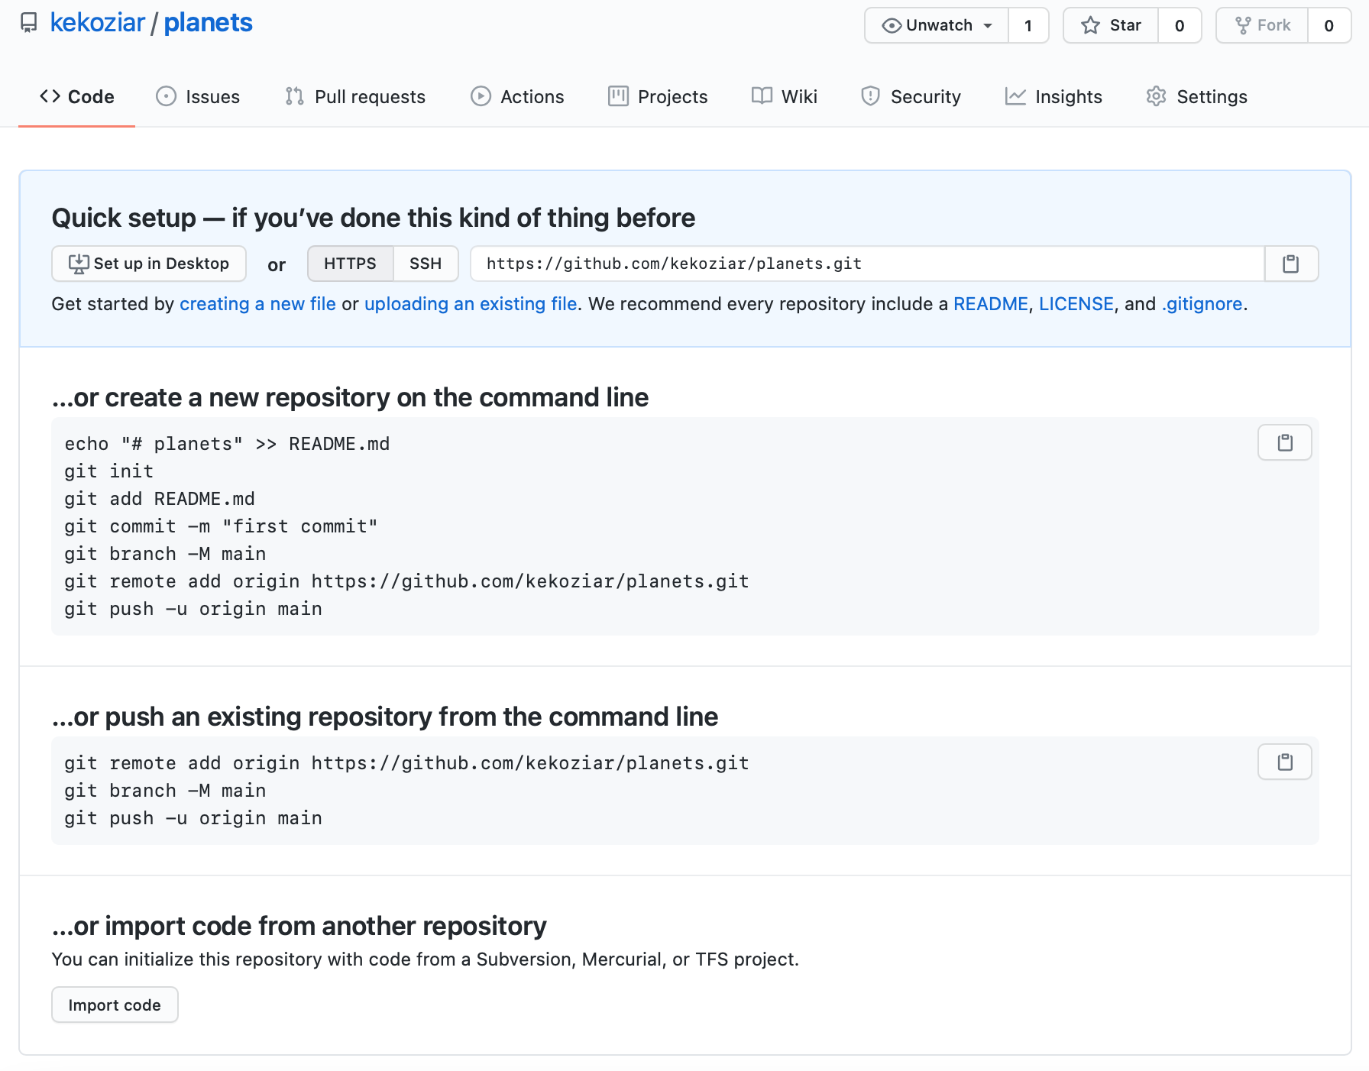1369x1071 pixels.
Task: Copy the new repository command block
Action: [x=1284, y=442]
